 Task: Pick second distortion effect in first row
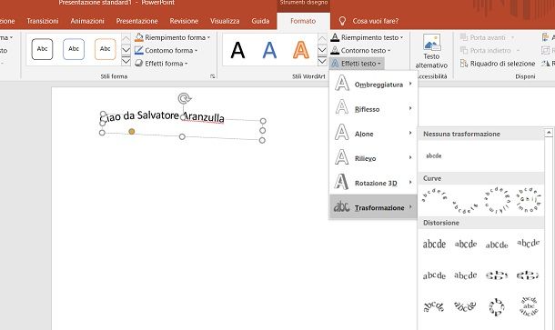click(465, 244)
